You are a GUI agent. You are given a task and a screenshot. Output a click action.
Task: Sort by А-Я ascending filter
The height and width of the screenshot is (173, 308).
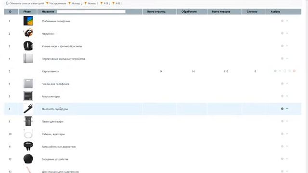pos(117,3)
